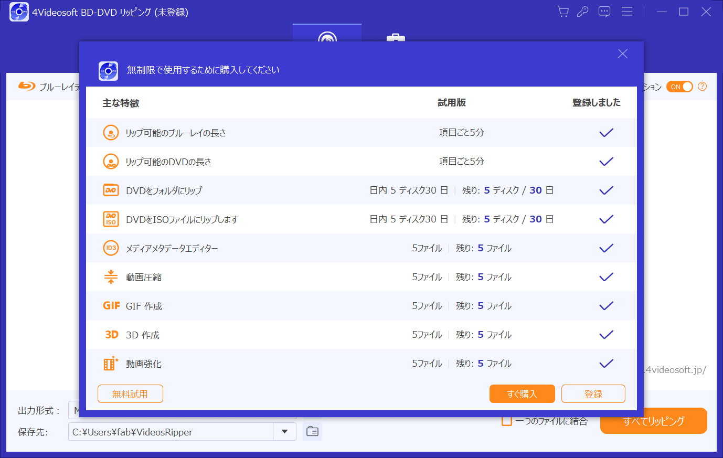This screenshot has width=723, height=458.
Task: Click the checkmark in メディアメタデータエディター row
Action: pyautogui.click(x=607, y=248)
